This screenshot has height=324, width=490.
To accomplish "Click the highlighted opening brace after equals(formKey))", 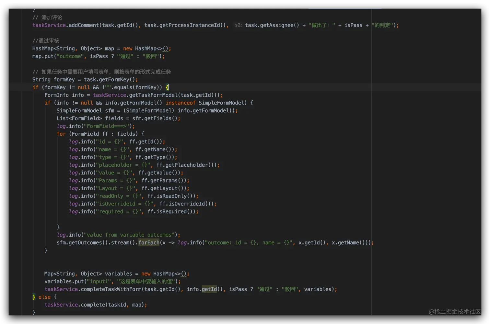I will tap(167, 87).
